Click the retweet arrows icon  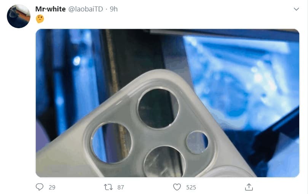(108, 187)
